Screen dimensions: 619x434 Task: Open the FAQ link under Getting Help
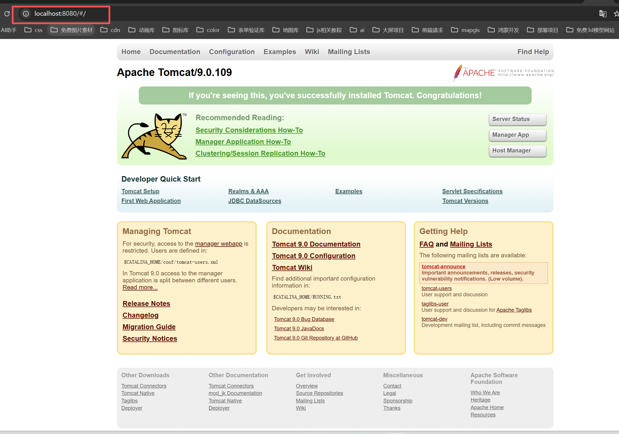[x=426, y=244]
